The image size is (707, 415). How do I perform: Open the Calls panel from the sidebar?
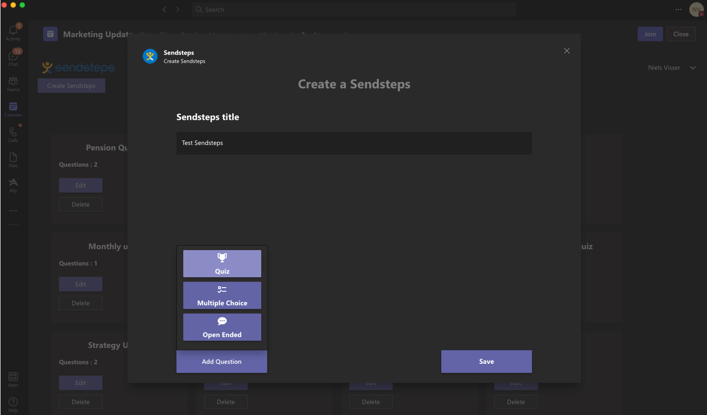click(13, 132)
